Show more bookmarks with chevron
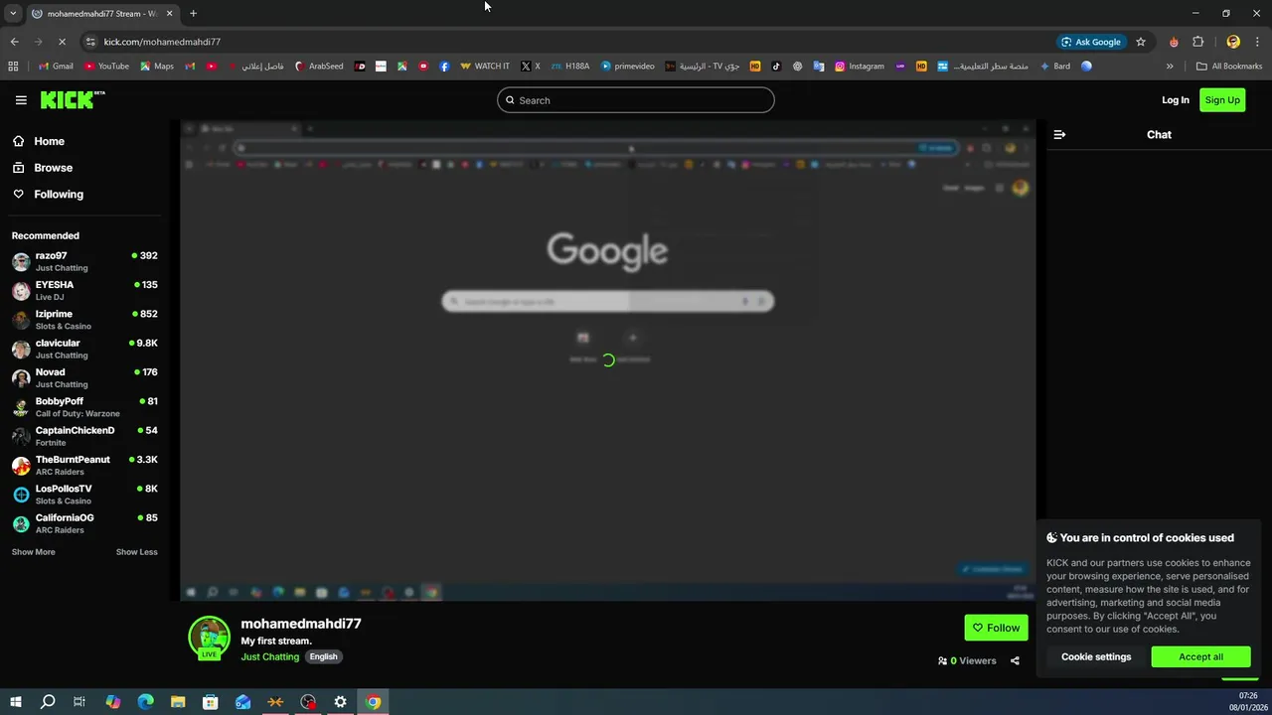This screenshot has width=1272, height=715. [x=1170, y=67]
